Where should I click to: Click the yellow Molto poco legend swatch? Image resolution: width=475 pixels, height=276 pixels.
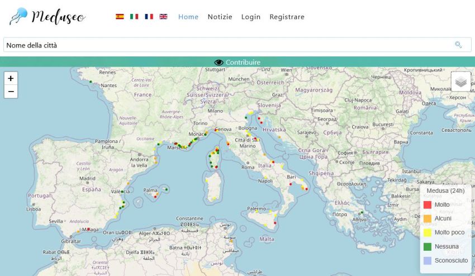427,232
